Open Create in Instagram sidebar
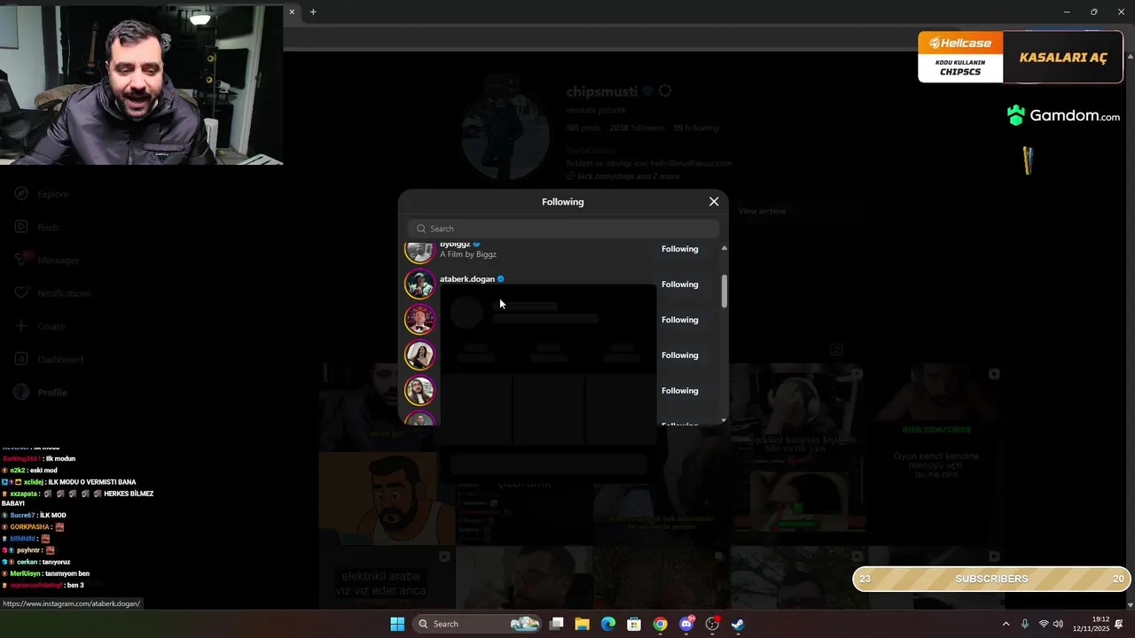1135x638 pixels. (39, 326)
